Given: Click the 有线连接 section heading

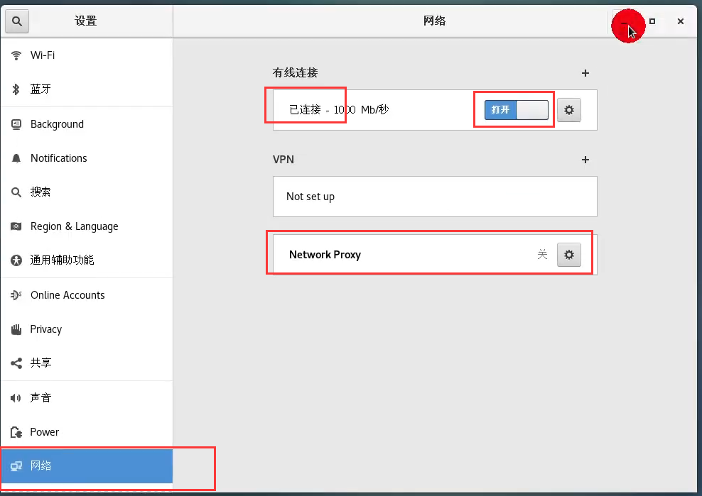Looking at the screenshot, I should coord(295,73).
